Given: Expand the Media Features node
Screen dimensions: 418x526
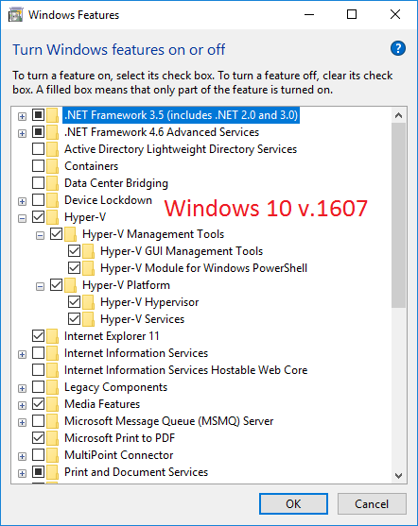Looking at the screenshot, I should point(22,405).
